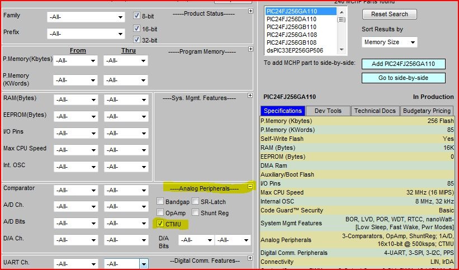Open the Budgetary Pricing tab
459x270 pixels.
coord(427,111)
